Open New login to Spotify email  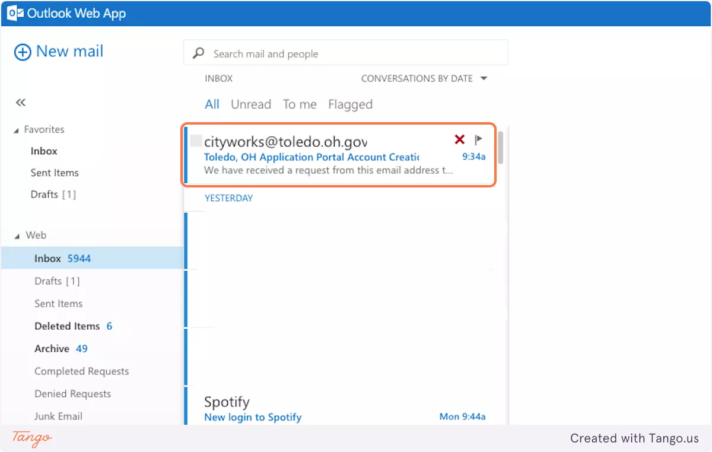[x=253, y=417]
